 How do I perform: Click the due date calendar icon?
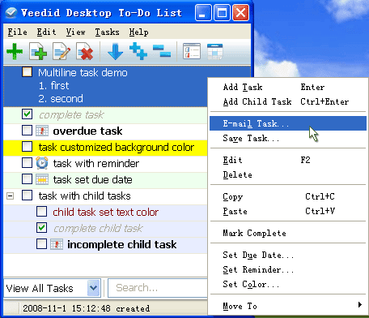click(x=42, y=179)
